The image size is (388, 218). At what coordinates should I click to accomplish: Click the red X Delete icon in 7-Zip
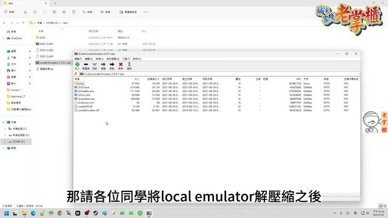[121, 65]
